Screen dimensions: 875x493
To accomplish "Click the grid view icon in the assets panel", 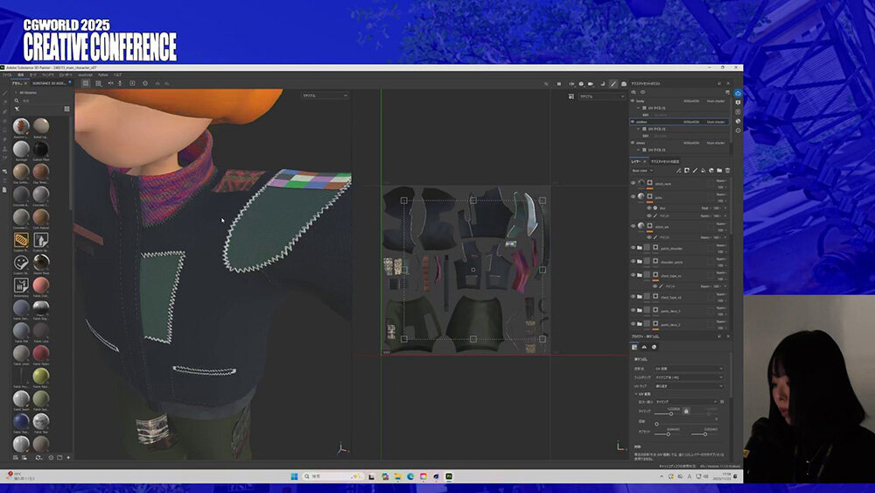I will point(66,109).
